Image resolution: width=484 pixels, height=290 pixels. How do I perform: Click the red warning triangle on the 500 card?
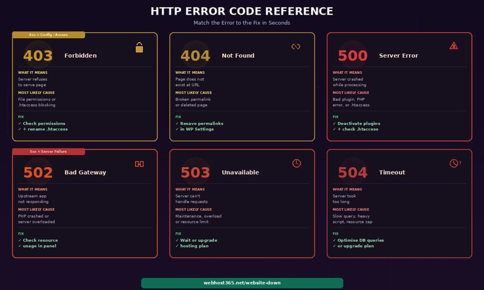(x=454, y=46)
